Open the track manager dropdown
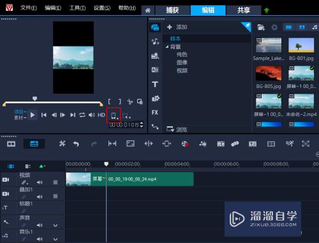Image resolution: width=319 pixels, height=243 pixels. coord(27,166)
